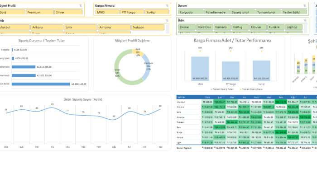317x178 pixels.
Task: Select Genel Toplam row label
Action: point(184,148)
